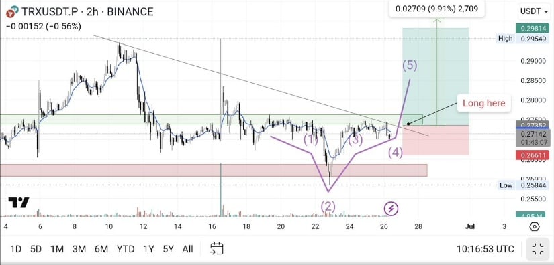
Task: Click the wave label (5)
Action: tap(410, 66)
